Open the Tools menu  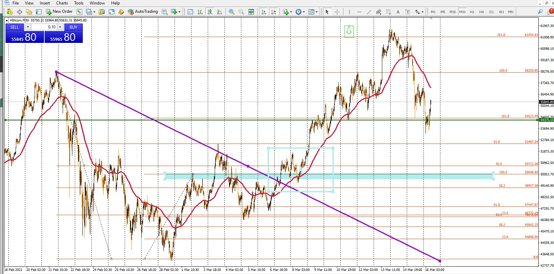pos(79,3)
